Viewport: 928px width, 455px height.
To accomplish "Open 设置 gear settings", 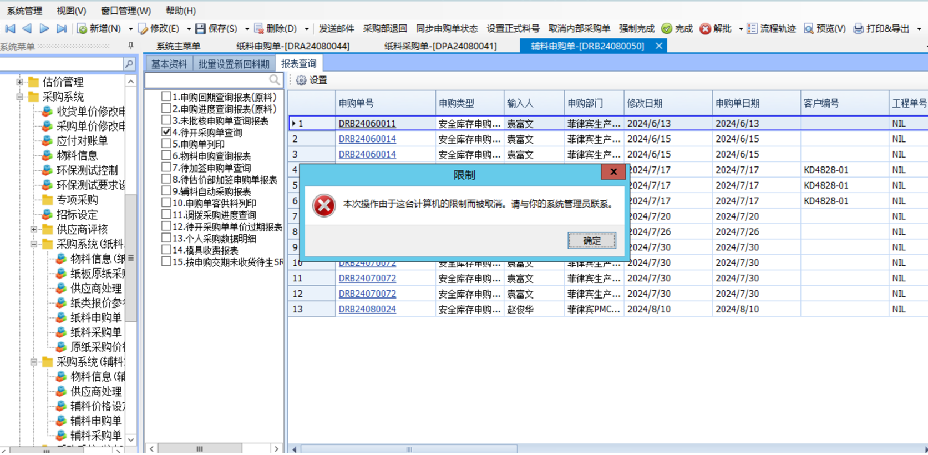I will click(301, 80).
